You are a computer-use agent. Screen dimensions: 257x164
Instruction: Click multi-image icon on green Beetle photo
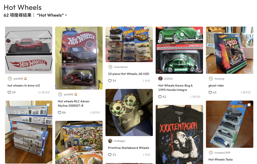coord(199,31)
